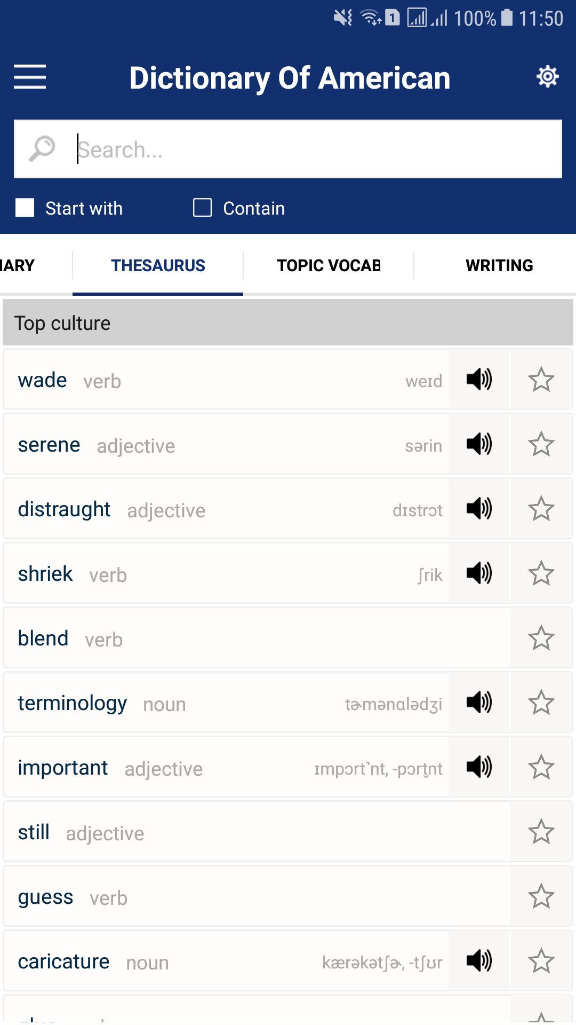Open the Writing tab
This screenshot has height=1025, width=576.
click(x=499, y=265)
